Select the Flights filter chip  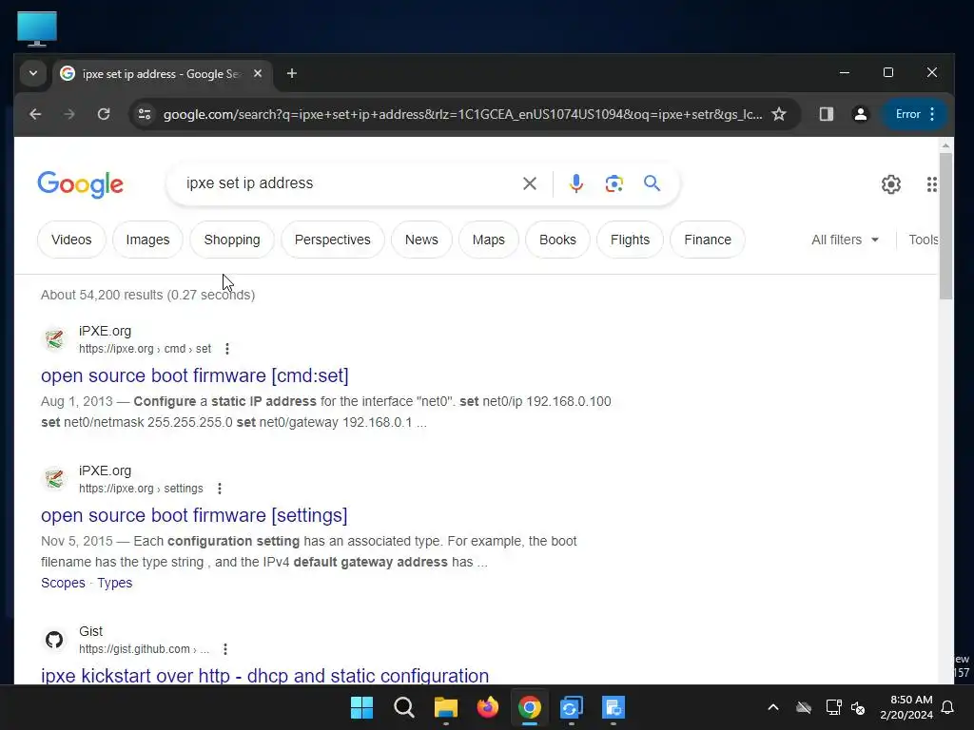pyautogui.click(x=630, y=240)
